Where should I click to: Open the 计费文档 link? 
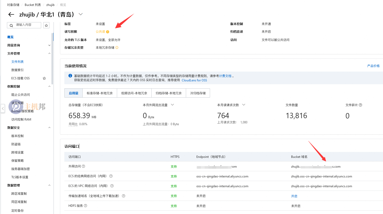click(225, 76)
